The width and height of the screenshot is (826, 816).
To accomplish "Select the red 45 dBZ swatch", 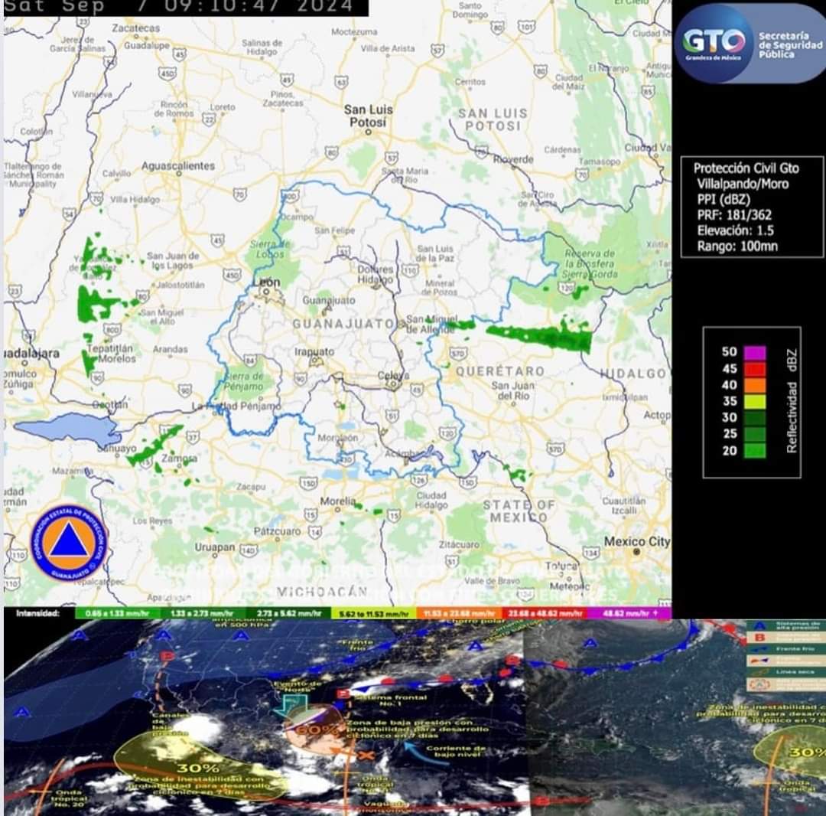I will [754, 368].
